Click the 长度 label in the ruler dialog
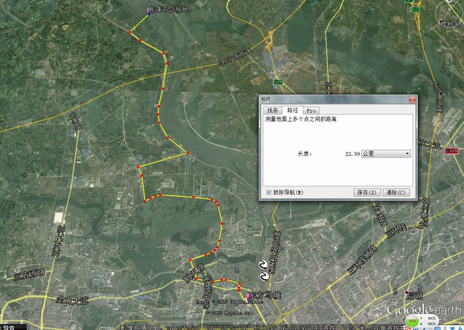Screen dimensions: 464x330 click(305, 154)
